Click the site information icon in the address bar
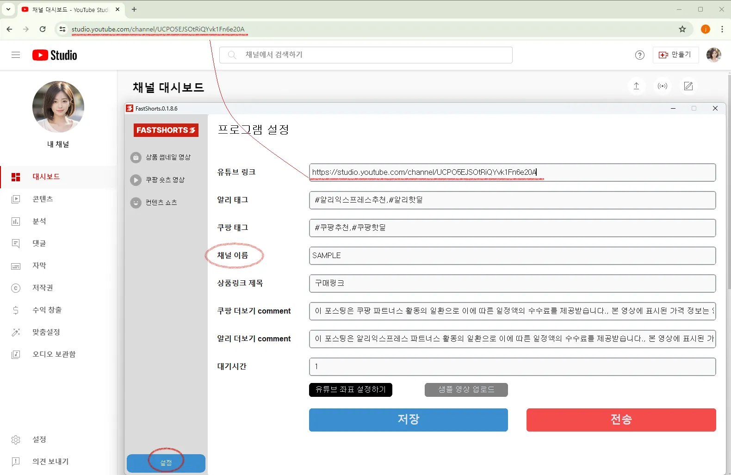Screen dimensions: 731x475 62,29
